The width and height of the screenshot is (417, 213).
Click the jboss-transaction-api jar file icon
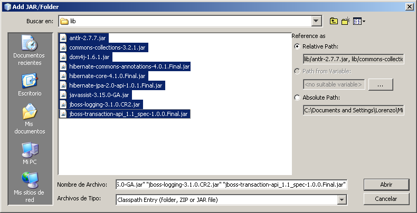click(63, 114)
